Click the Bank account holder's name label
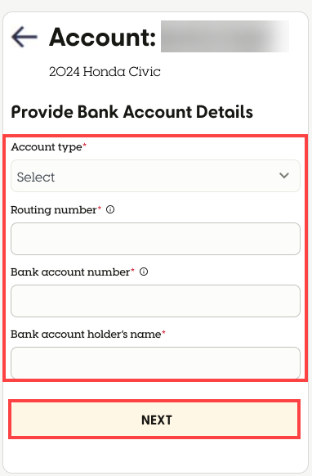This screenshot has width=312, height=476. tap(86, 335)
